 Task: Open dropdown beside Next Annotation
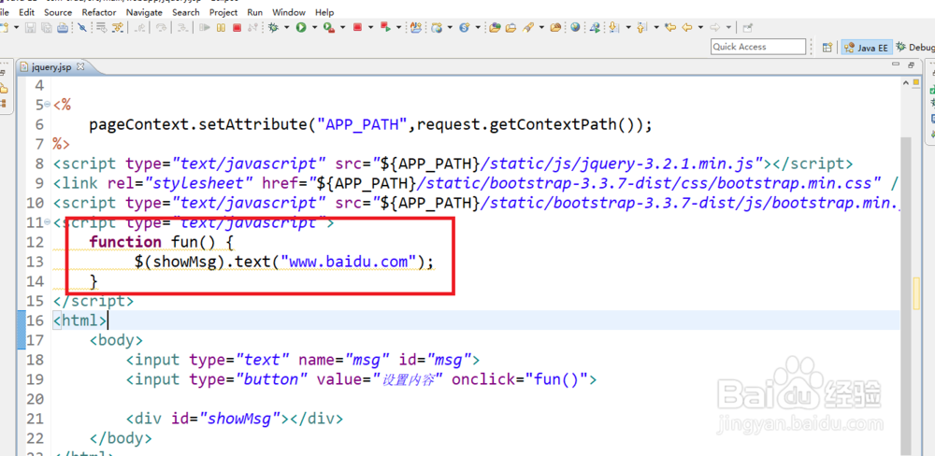(x=628, y=27)
